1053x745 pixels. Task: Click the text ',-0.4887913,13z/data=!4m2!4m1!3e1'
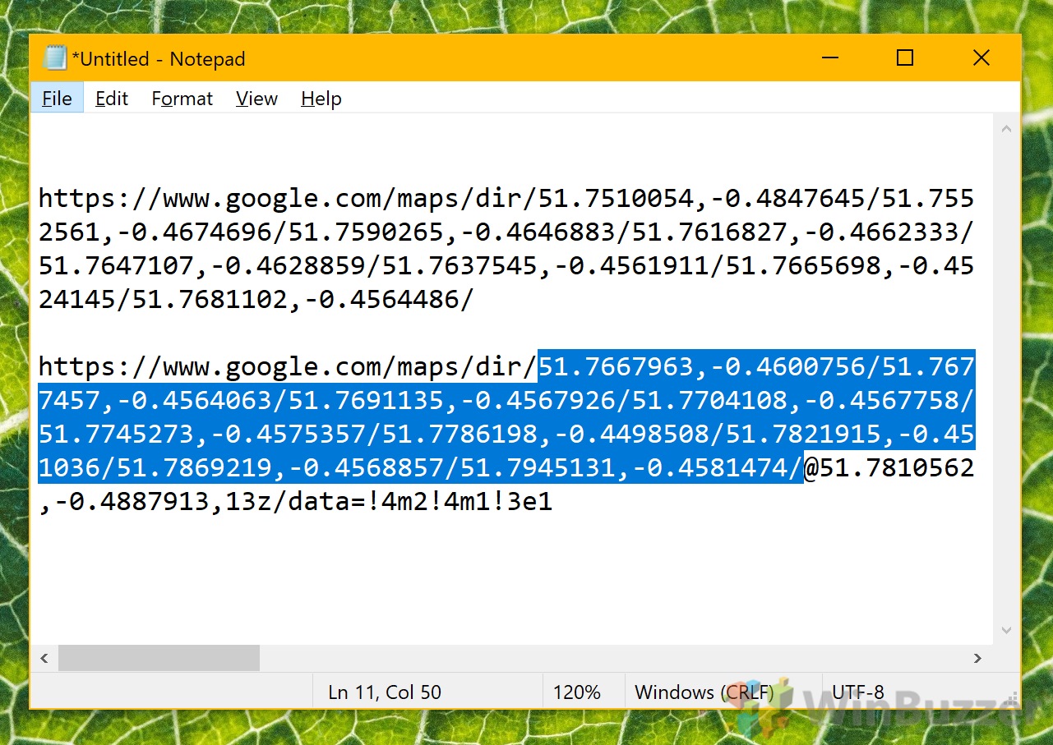click(x=296, y=502)
